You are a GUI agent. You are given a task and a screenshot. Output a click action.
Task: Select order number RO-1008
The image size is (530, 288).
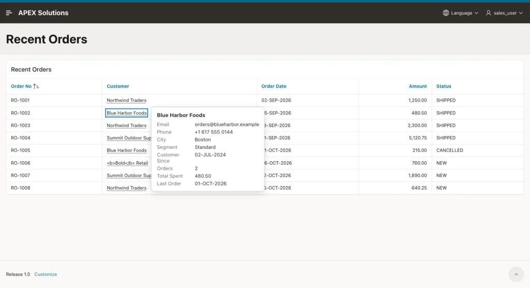tap(20, 188)
